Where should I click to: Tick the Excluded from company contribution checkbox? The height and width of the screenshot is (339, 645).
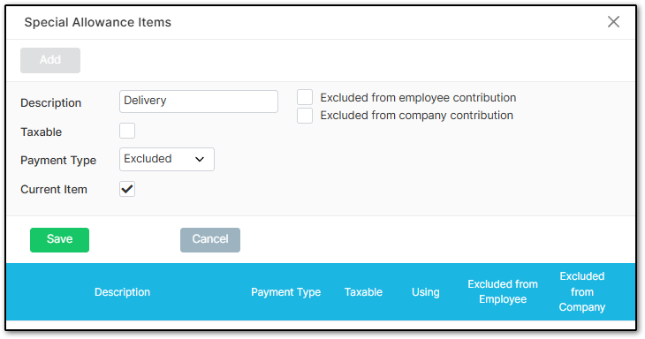[x=305, y=116]
